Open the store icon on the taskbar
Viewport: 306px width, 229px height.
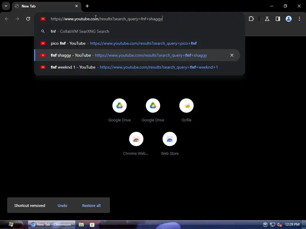(92, 225)
